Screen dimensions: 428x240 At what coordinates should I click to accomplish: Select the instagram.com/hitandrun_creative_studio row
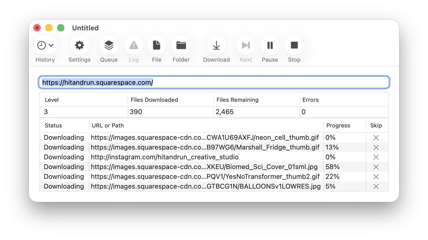[x=165, y=157]
